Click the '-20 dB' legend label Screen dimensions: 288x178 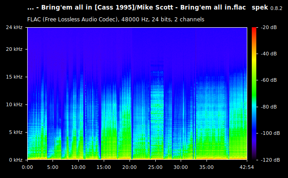(x=269, y=27)
